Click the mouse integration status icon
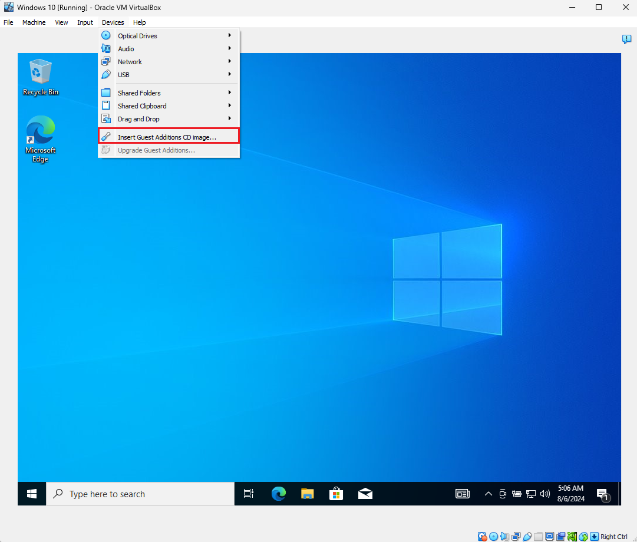 (583, 537)
